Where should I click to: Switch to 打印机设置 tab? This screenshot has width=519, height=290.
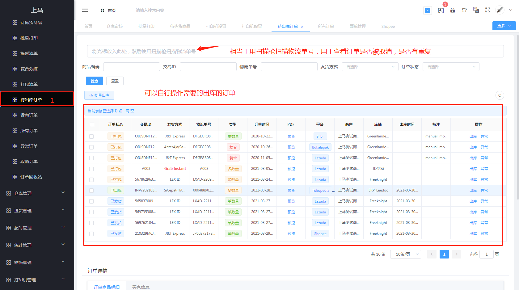216,27
